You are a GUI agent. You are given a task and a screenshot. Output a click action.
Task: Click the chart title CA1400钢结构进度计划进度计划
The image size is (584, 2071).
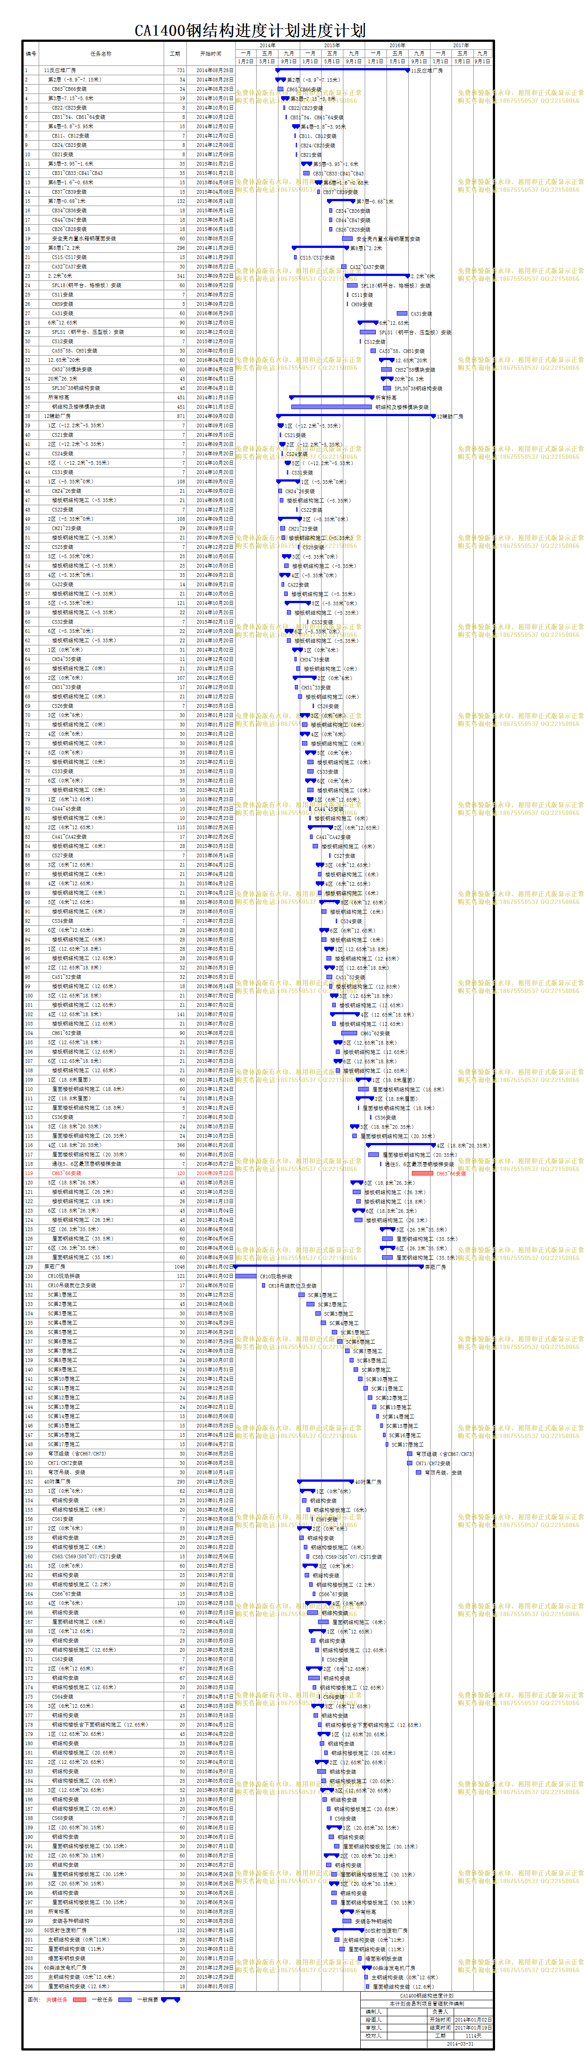click(250, 31)
